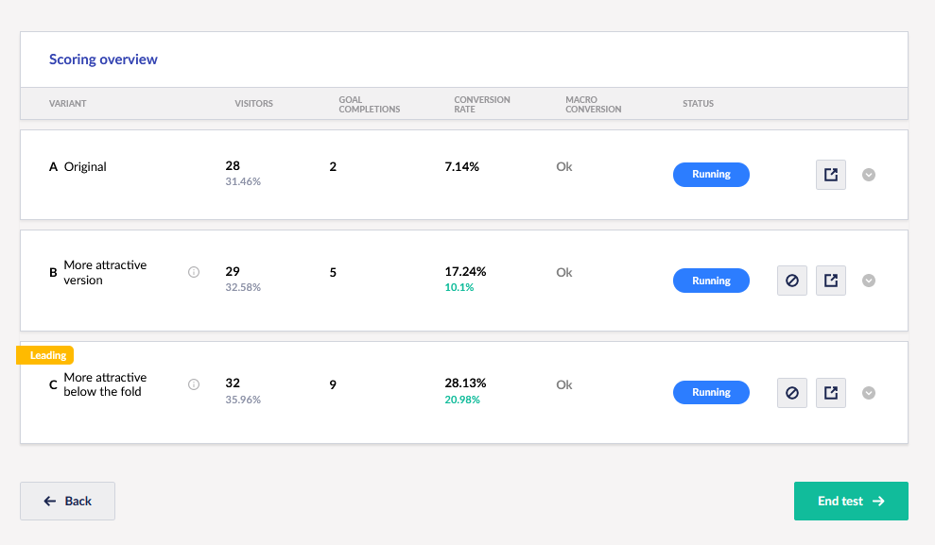Disable variant C More attractive below the fold

[792, 392]
